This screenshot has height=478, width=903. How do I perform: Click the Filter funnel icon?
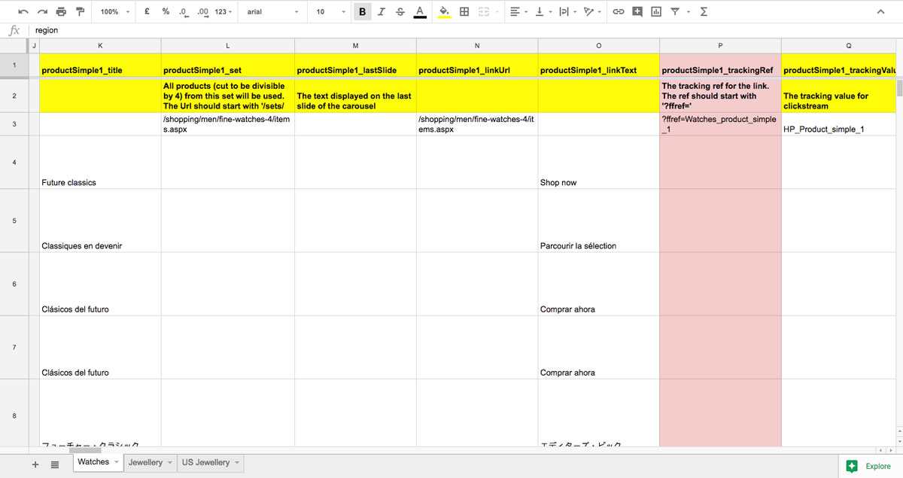[675, 12]
